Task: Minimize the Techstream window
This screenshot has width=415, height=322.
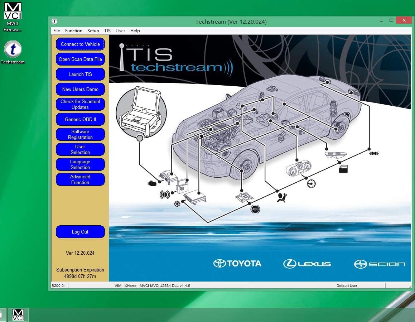Action: (382, 21)
